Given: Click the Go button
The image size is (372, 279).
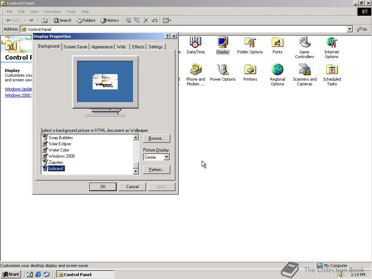Looking at the screenshot, I should click(362, 29).
